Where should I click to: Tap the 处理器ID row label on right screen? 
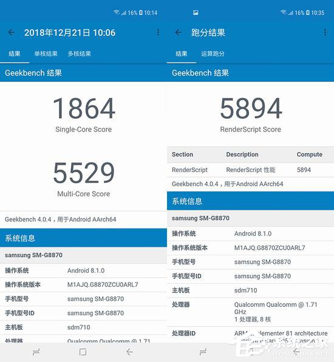pyautogui.click(x=184, y=334)
